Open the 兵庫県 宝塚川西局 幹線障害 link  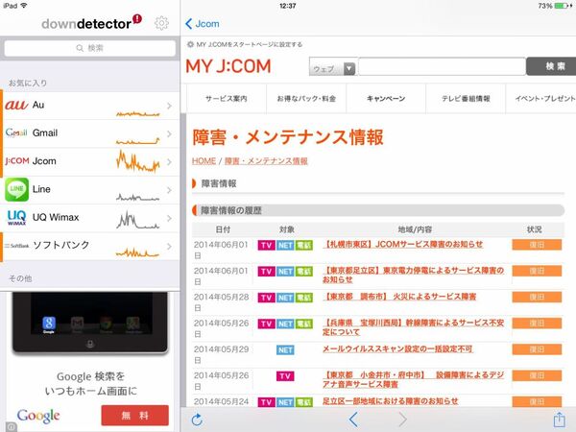413,327
